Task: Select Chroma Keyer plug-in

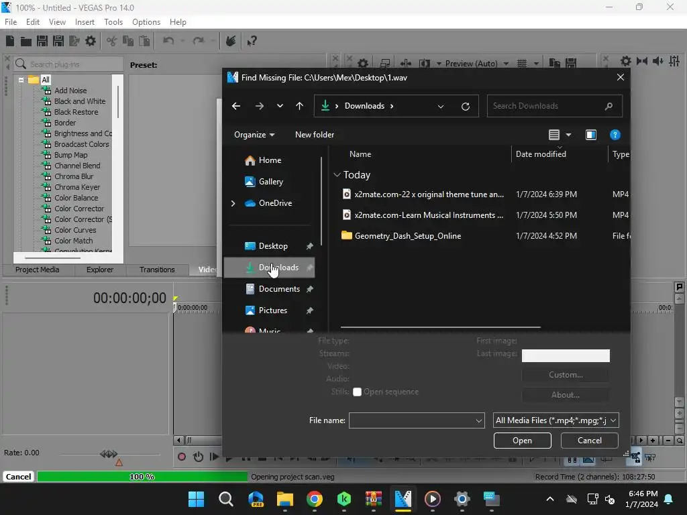Action: 77,187
